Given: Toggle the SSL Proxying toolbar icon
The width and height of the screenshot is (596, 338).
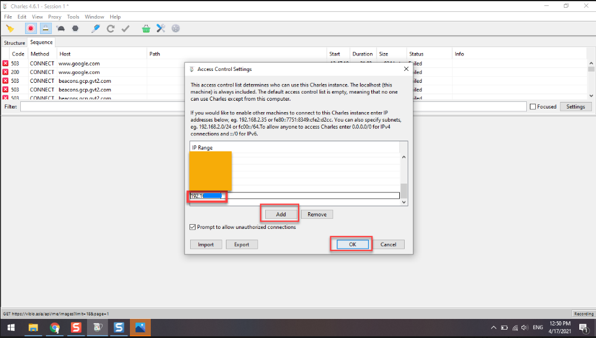Looking at the screenshot, I should click(x=46, y=29).
